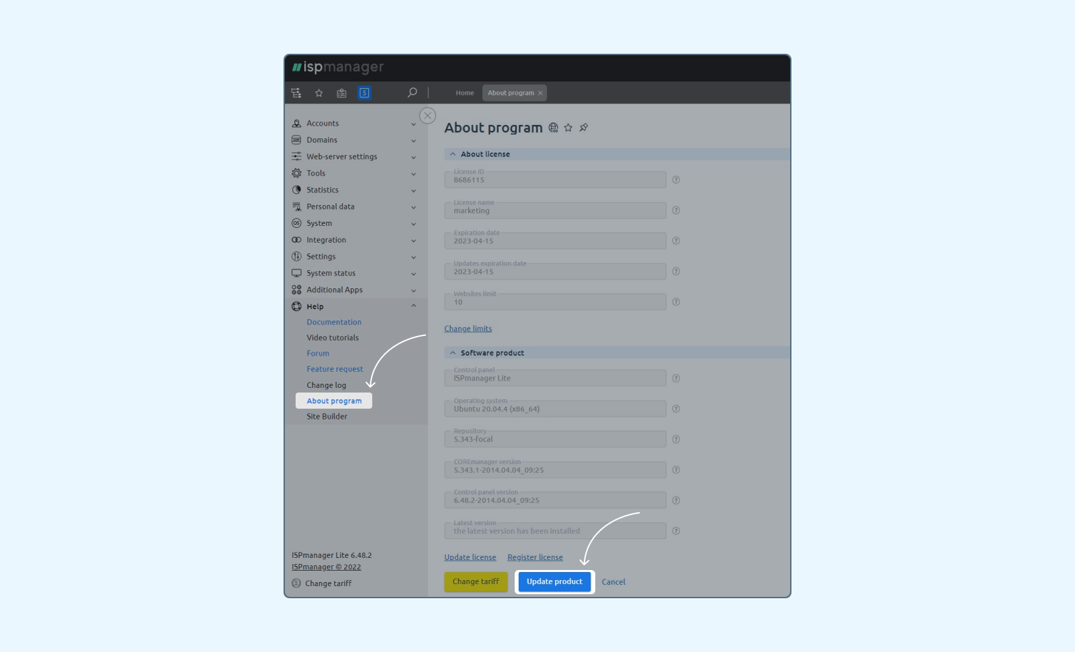Switch to Home tab
This screenshot has height=652, width=1075.
[x=464, y=93]
